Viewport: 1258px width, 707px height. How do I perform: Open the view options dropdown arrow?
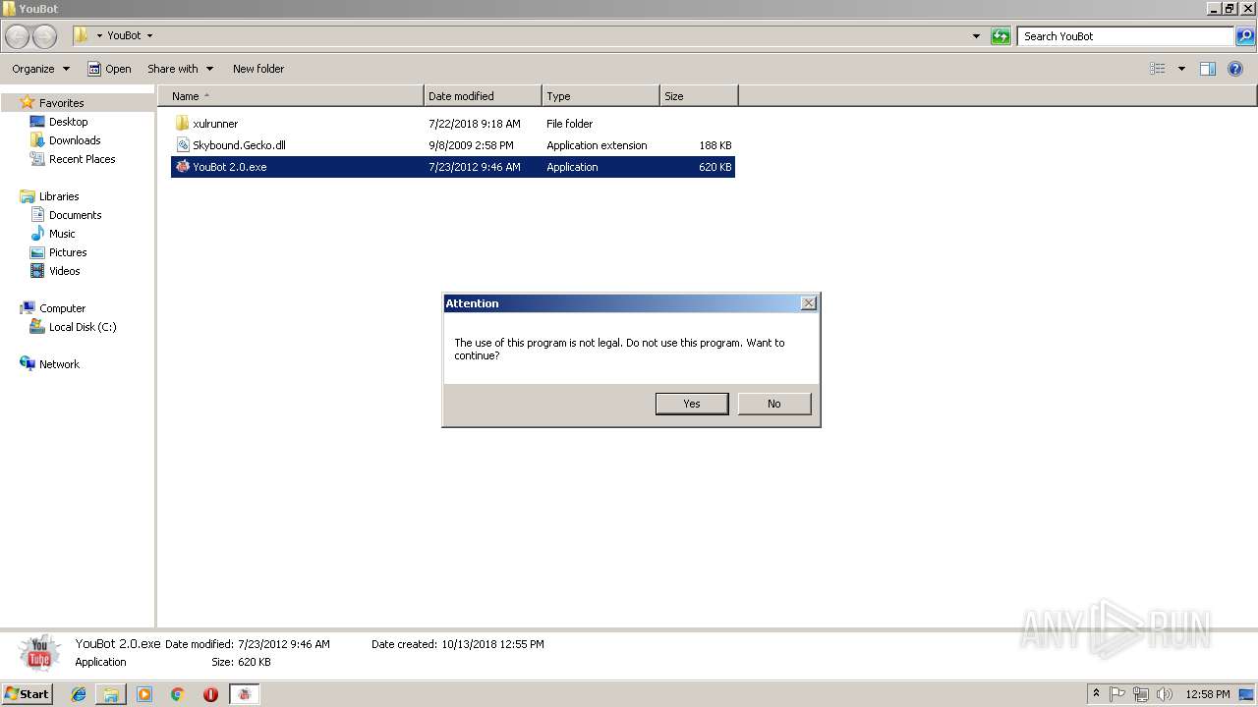point(1181,69)
